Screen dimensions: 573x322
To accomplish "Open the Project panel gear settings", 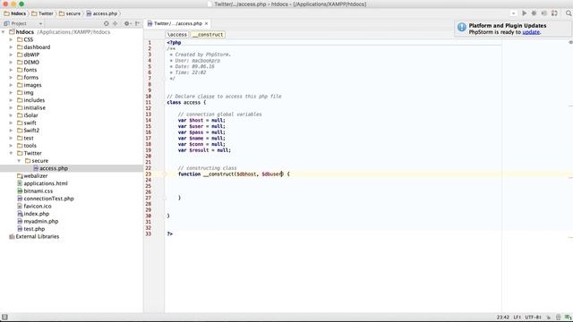I will 127,23.
